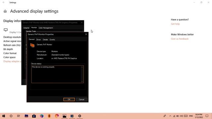Close the Generic PnP Monitor Properties dialog
The height and width of the screenshot is (119, 212).
tap(86, 34)
